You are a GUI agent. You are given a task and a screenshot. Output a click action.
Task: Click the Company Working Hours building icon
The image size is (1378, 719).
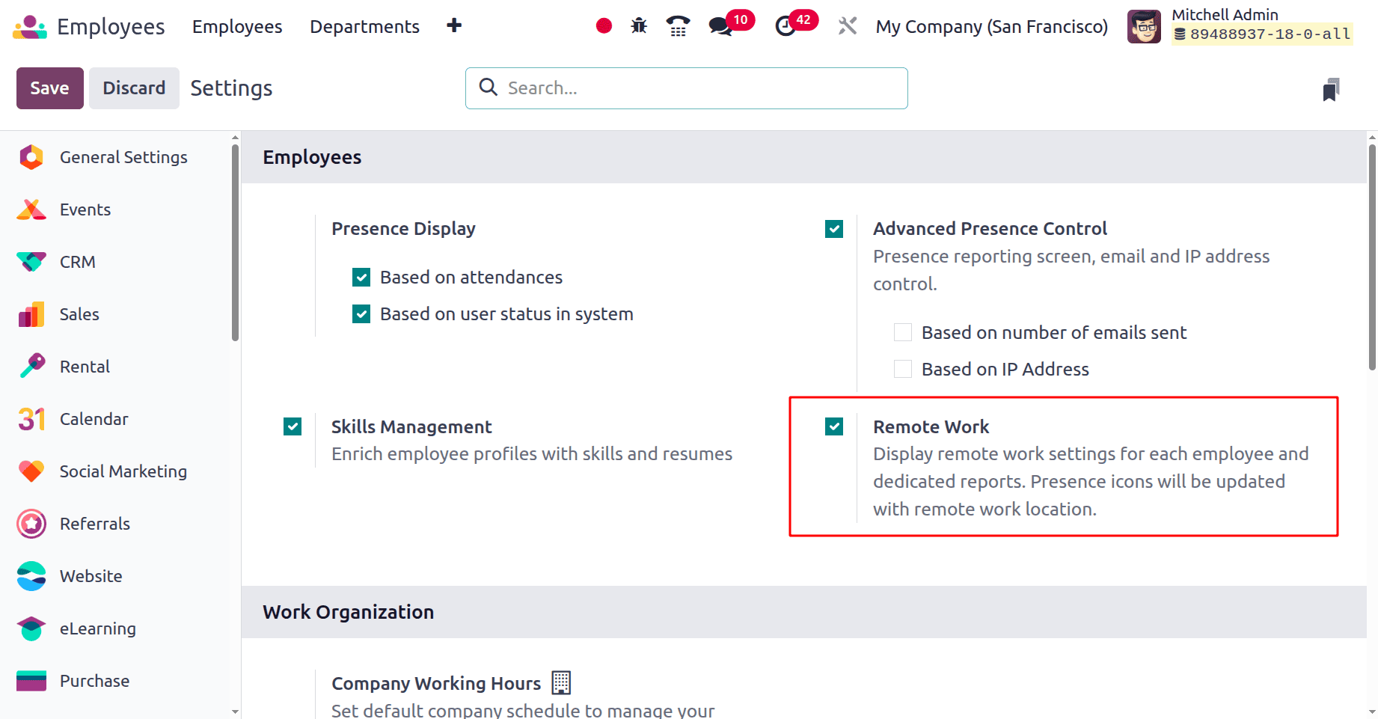[561, 682]
